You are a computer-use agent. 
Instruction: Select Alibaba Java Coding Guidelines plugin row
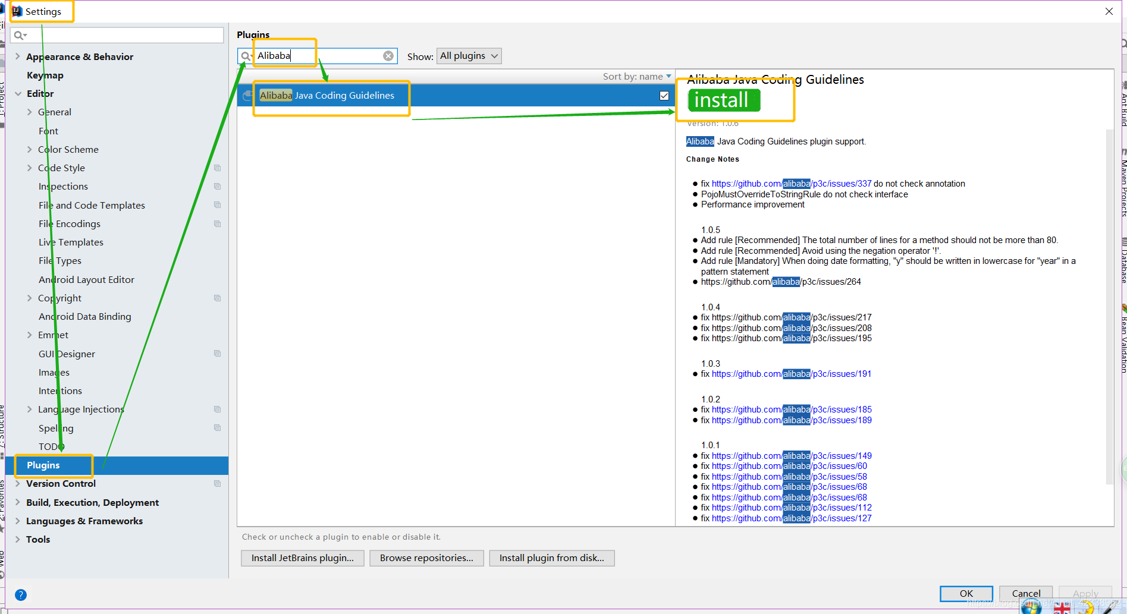click(x=456, y=96)
